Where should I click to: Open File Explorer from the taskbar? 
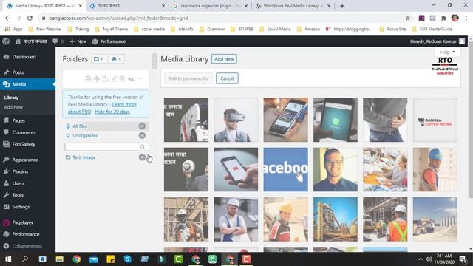[59, 259]
